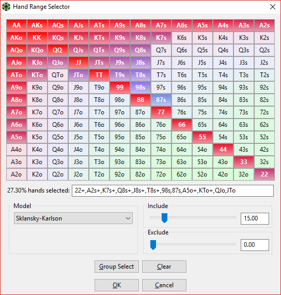Deselect the K7s hand cell
Screen dimensions: 281x295
[x=161, y=38]
